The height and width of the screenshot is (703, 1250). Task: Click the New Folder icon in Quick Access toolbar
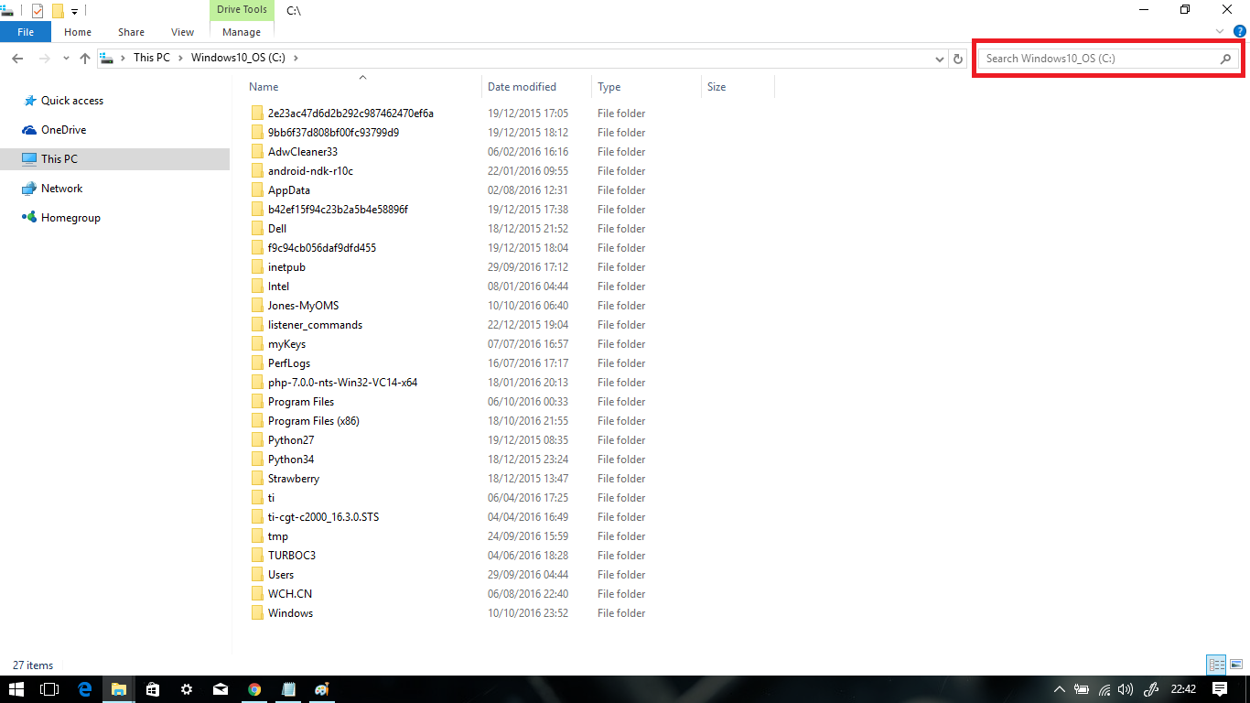(58, 11)
